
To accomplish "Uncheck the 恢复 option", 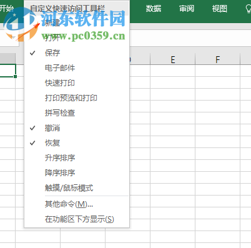I will click(x=77, y=143).
